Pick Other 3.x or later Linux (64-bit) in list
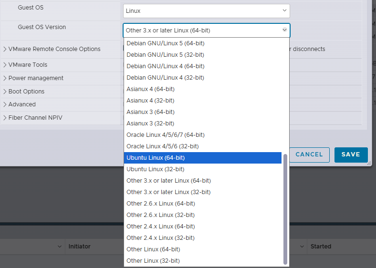The image size is (376, 268). tap(203, 181)
